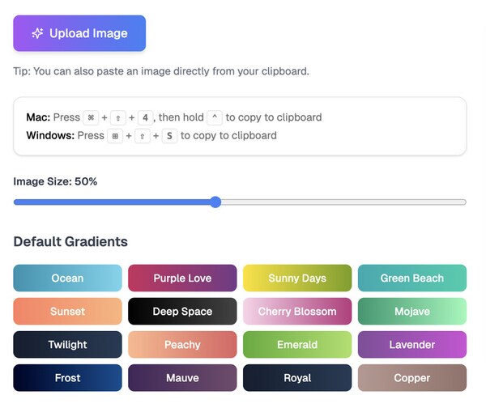Click the Image Size slider handle

pyautogui.click(x=215, y=202)
